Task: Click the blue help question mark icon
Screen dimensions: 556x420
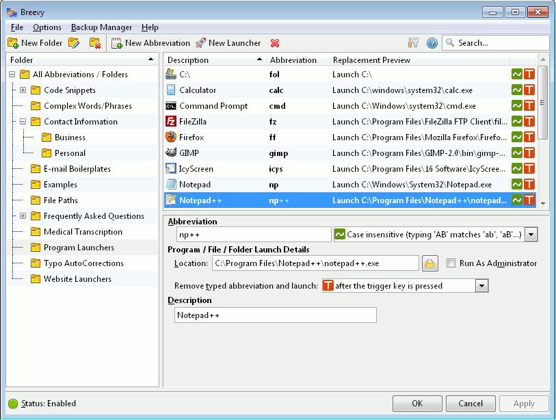Action: pos(432,43)
